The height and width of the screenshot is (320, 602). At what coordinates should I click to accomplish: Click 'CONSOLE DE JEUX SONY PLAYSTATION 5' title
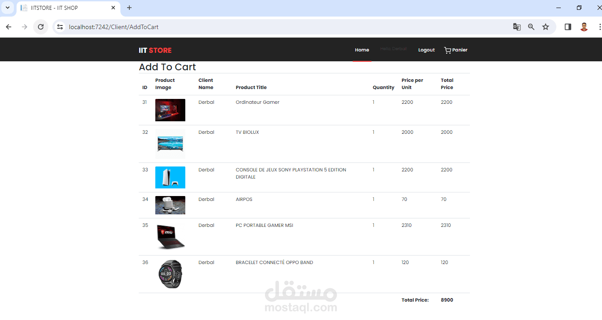(291, 173)
